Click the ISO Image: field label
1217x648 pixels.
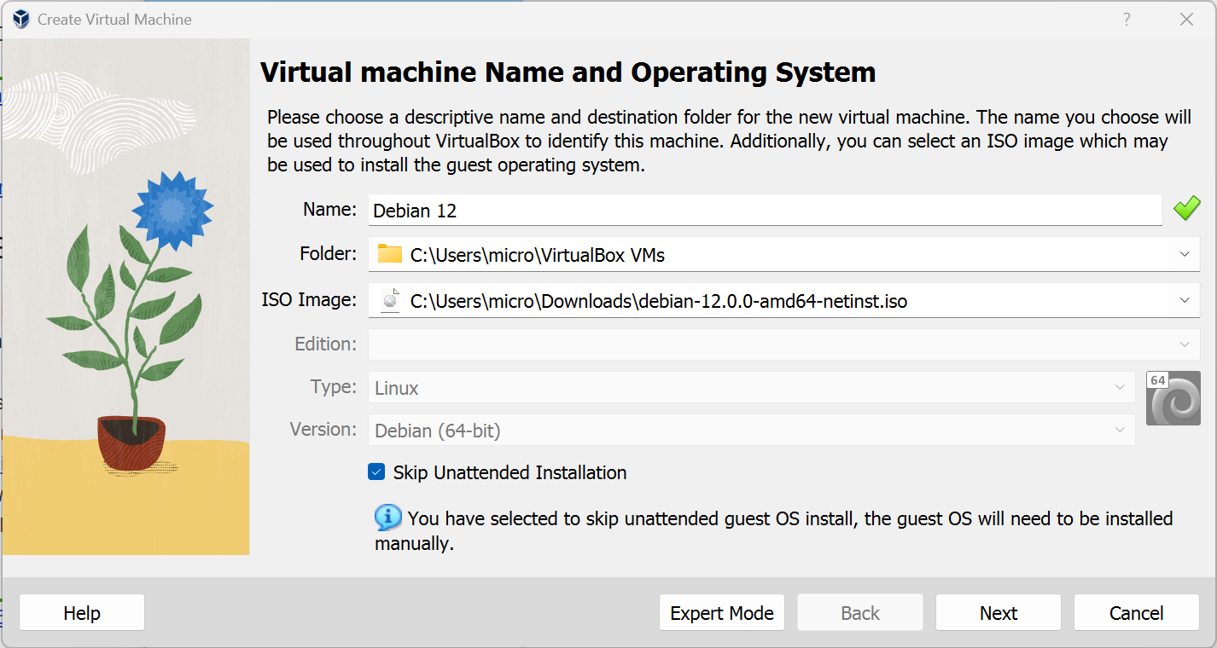tap(309, 299)
